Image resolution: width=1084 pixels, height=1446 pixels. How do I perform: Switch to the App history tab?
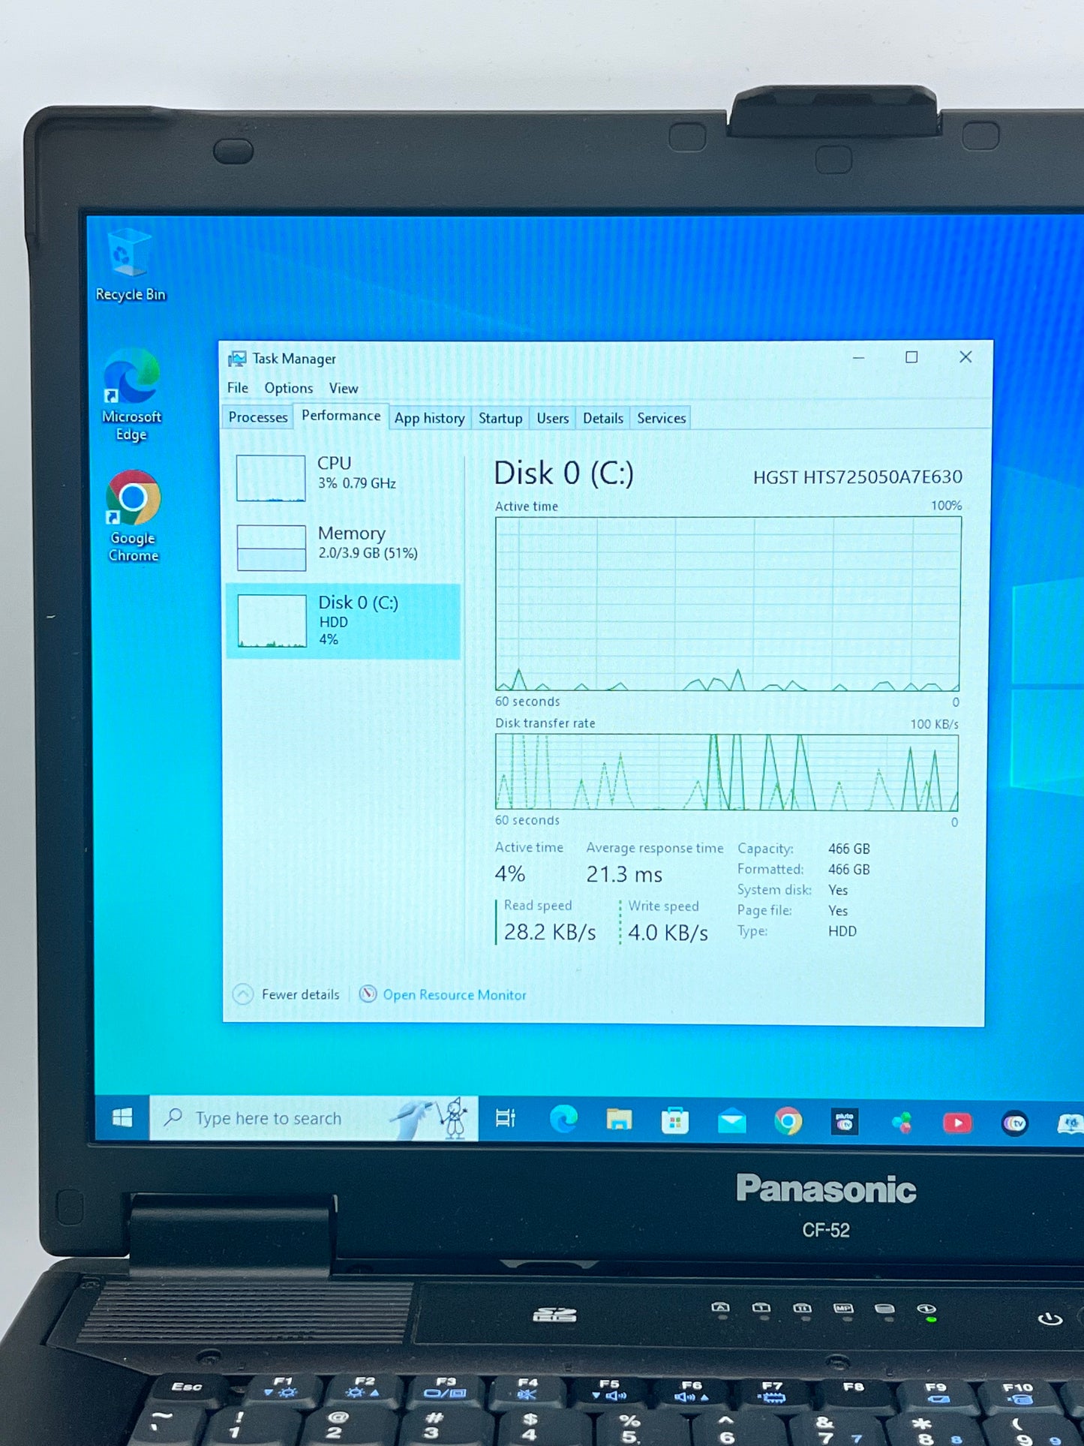pyautogui.click(x=430, y=418)
